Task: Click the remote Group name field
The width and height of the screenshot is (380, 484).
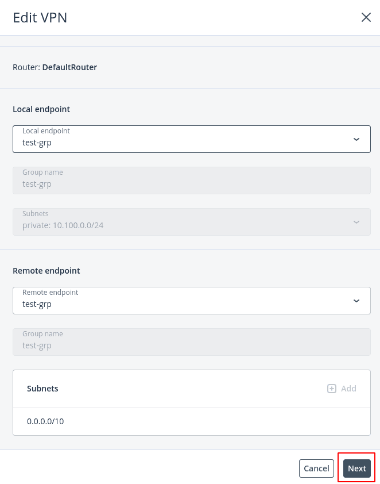Action: [191, 342]
